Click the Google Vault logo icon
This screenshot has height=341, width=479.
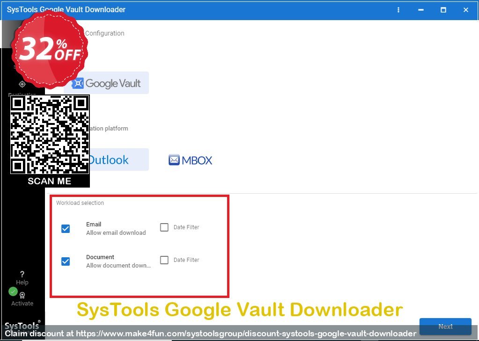point(78,83)
